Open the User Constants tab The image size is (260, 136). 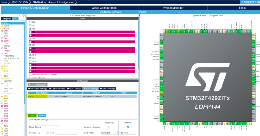click(x=57, y=89)
